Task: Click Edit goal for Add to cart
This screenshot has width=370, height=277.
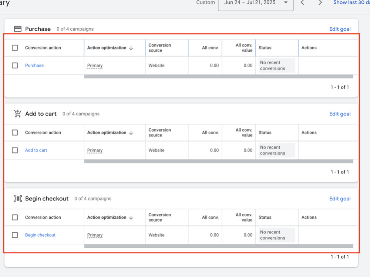Action: point(340,114)
